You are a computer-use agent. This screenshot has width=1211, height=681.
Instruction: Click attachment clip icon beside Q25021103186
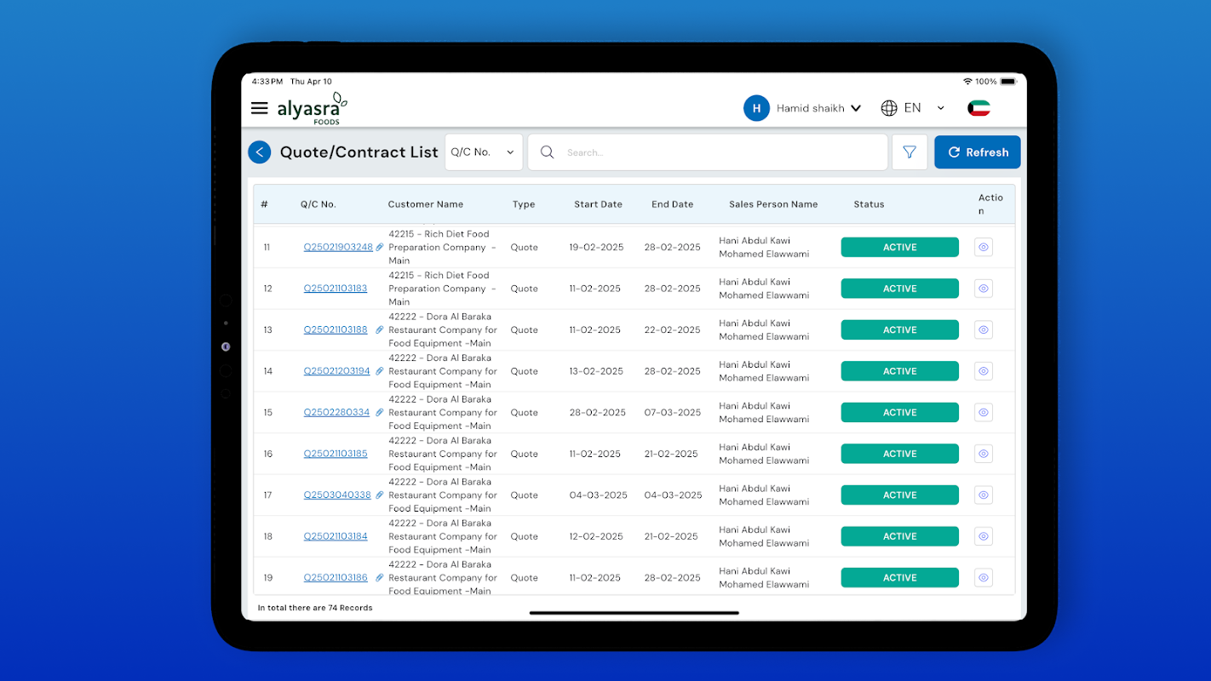(x=380, y=577)
